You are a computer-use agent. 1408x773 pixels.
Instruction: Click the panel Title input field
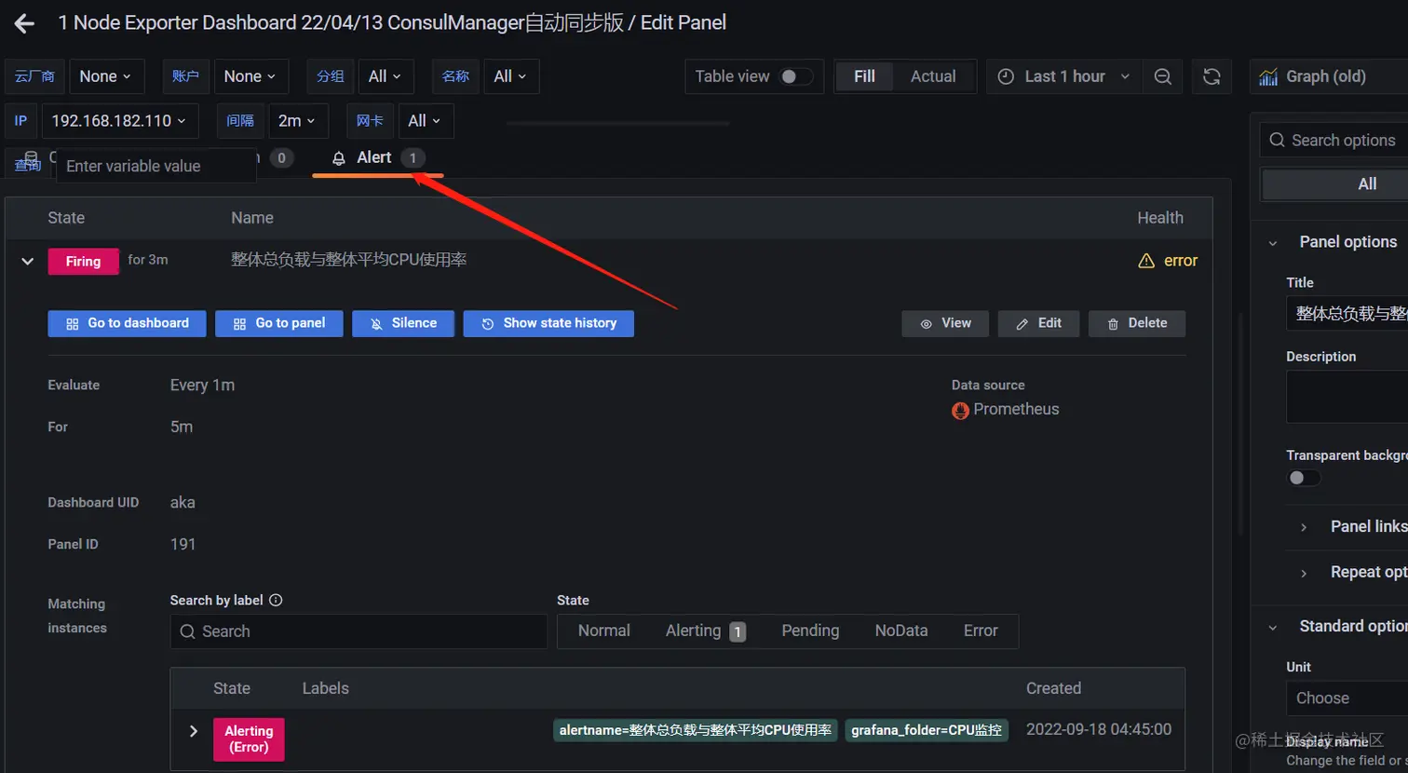[x=1347, y=314]
